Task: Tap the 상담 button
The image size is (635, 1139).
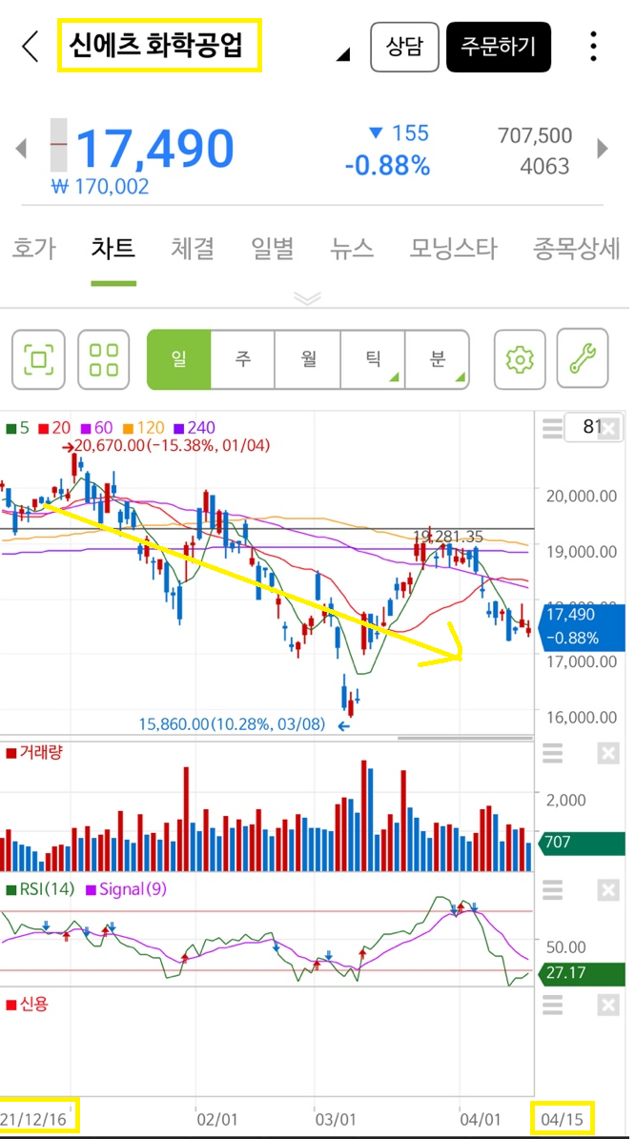Action: pos(405,47)
